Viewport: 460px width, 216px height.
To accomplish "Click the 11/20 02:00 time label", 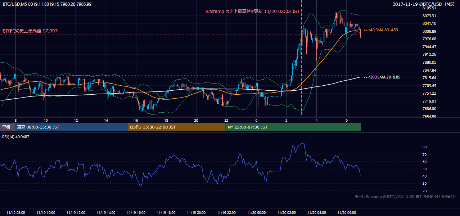I will (287, 213).
